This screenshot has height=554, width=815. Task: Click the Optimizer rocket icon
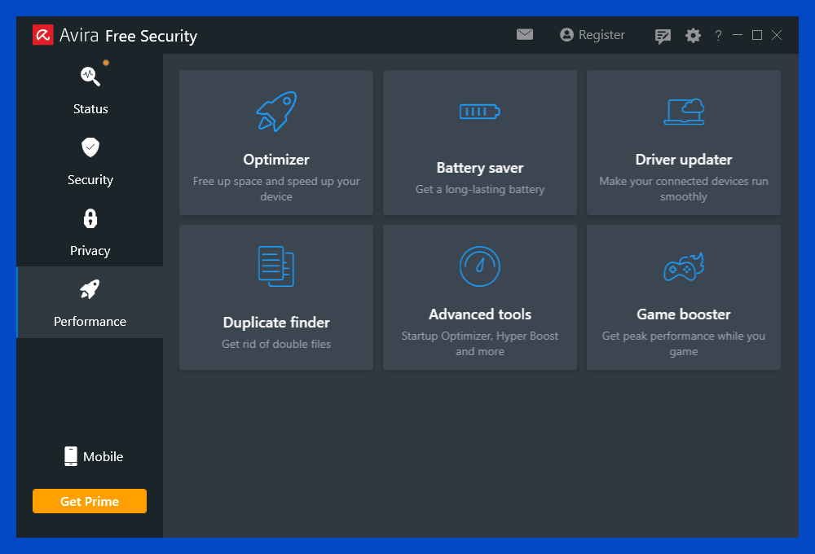(276, 112)
